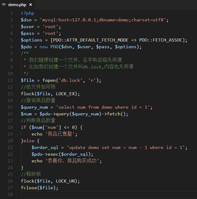Click the PHP file icon in the demo.php tab
The height and width of the screenshot is (199, 197).
[x=4, y=5]
